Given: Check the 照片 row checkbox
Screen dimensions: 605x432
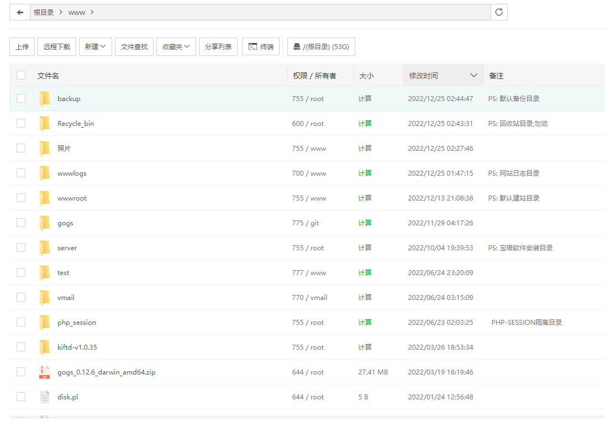Looking at the screenshot, I should 21,148.
